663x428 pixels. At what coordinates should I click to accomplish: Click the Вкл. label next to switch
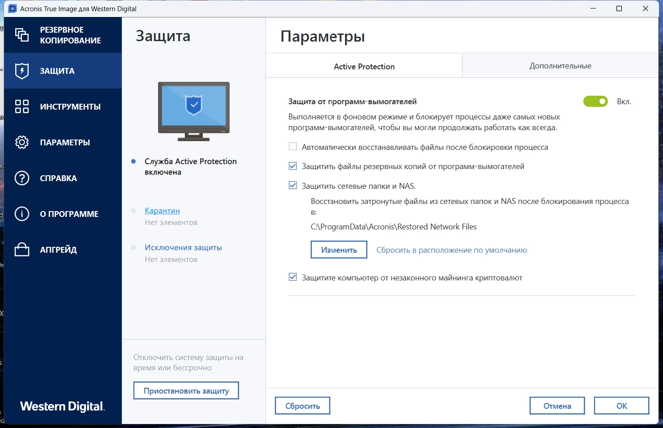tap(624, 102)
